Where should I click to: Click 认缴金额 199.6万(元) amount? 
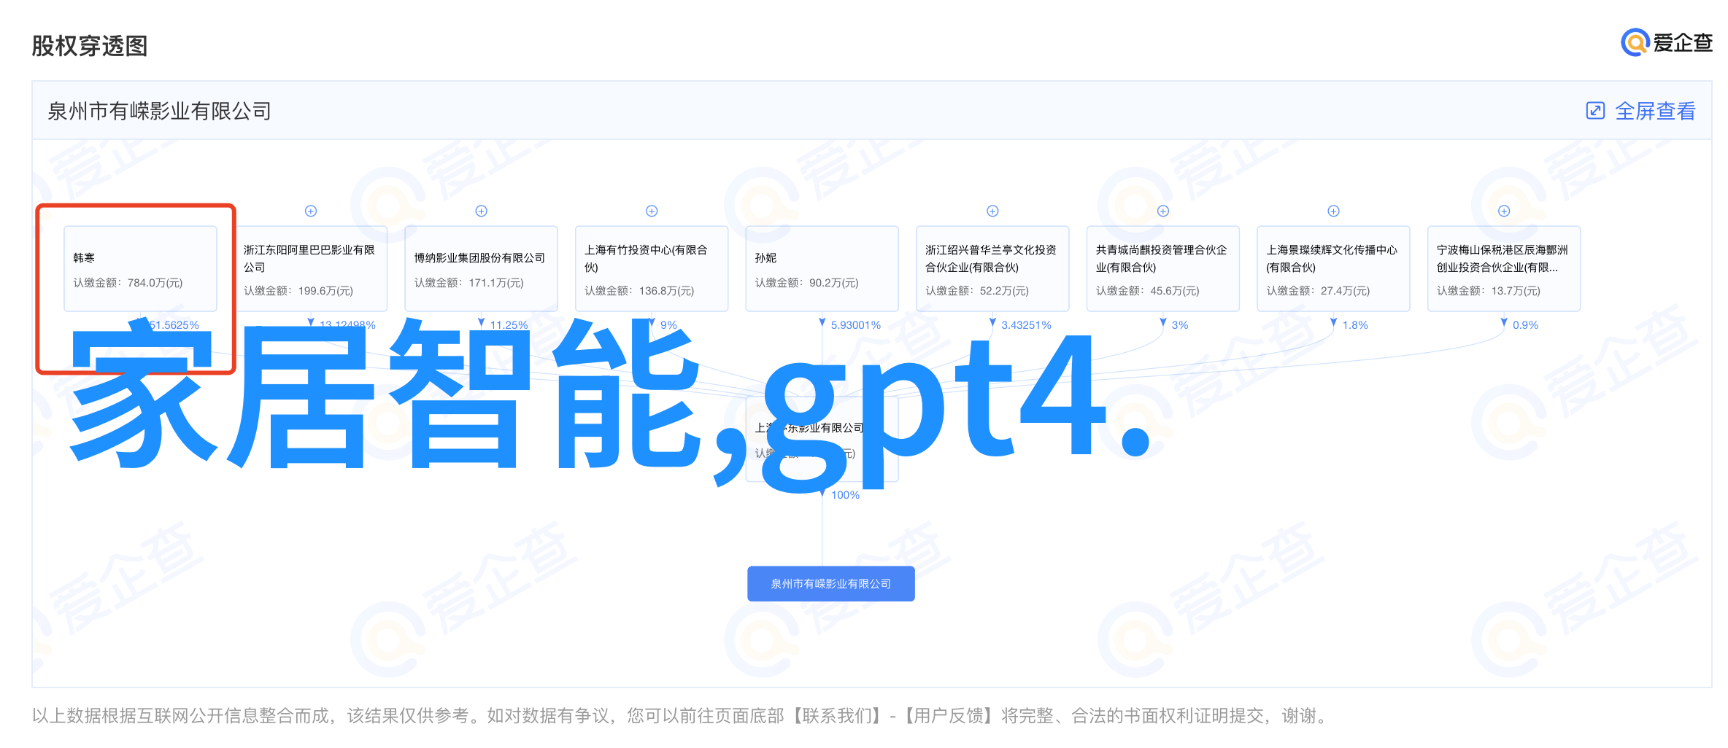tap(298, 291)
